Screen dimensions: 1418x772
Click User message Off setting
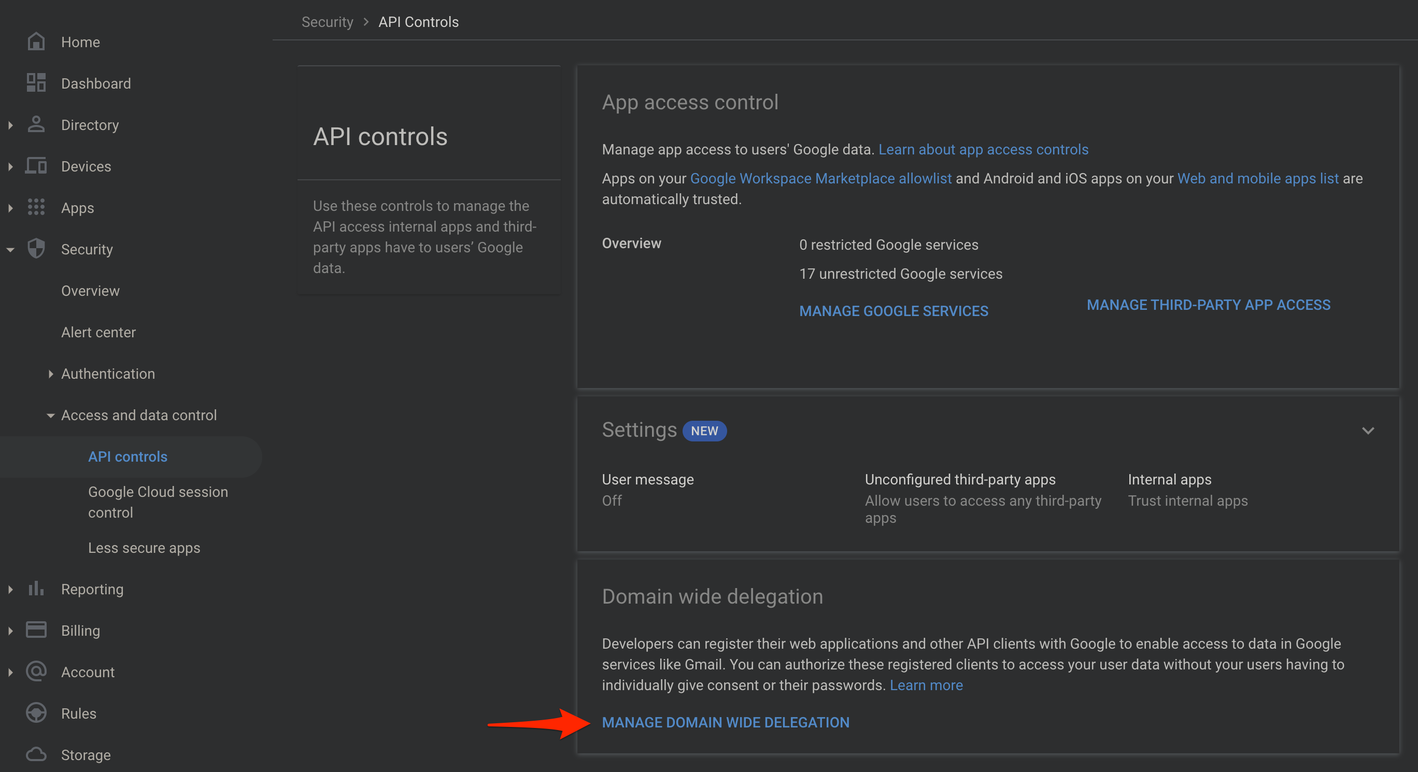pos(648,490)
